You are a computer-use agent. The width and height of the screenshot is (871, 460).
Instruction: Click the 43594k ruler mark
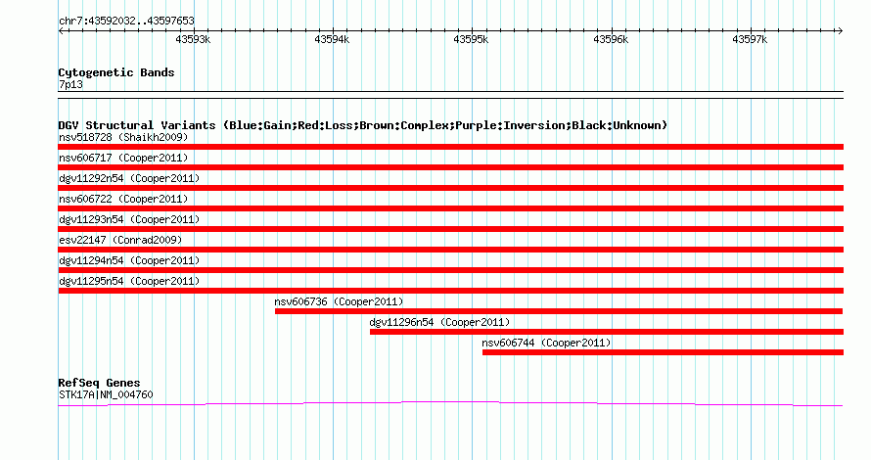[332, 39]
